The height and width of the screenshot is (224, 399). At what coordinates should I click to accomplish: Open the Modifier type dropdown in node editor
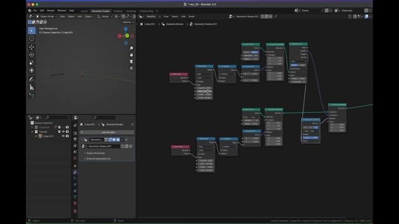tap(153, 17)
